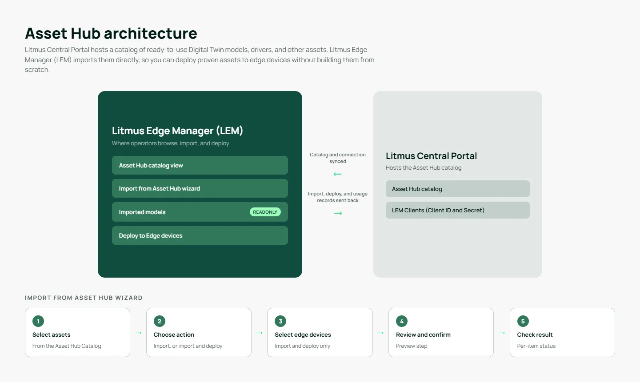Select the step 3 number badge

(280, 321)
